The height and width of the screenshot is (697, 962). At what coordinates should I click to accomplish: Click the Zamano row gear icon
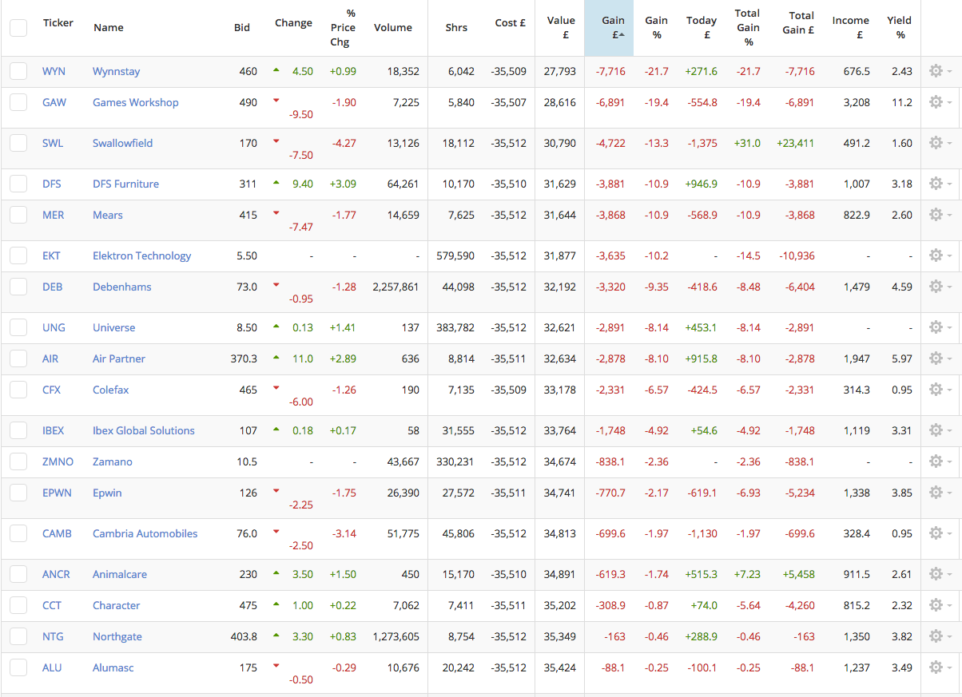coord(936,461)
